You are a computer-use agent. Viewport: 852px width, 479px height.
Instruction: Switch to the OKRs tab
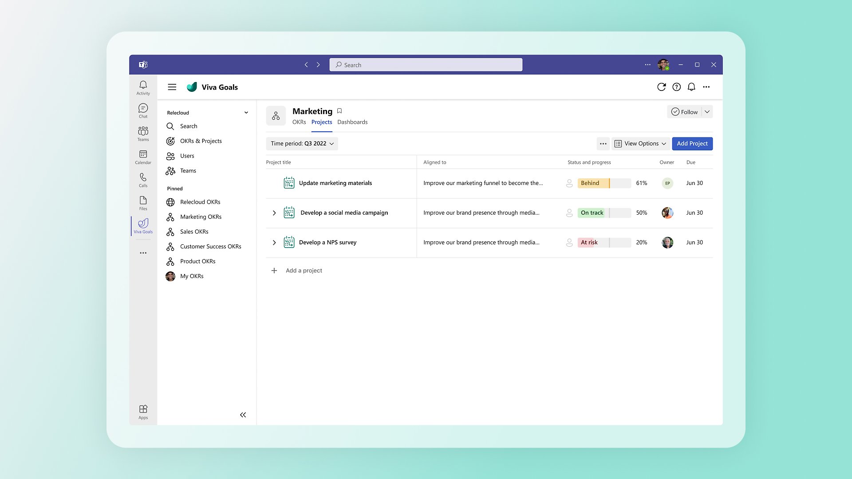pyautogui.click(x=299, y=122)
